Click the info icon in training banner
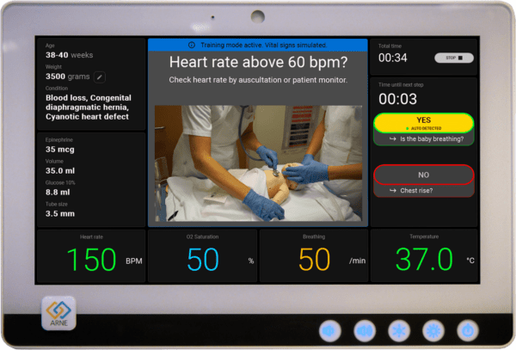516x350 pixels. pos(191,44)
